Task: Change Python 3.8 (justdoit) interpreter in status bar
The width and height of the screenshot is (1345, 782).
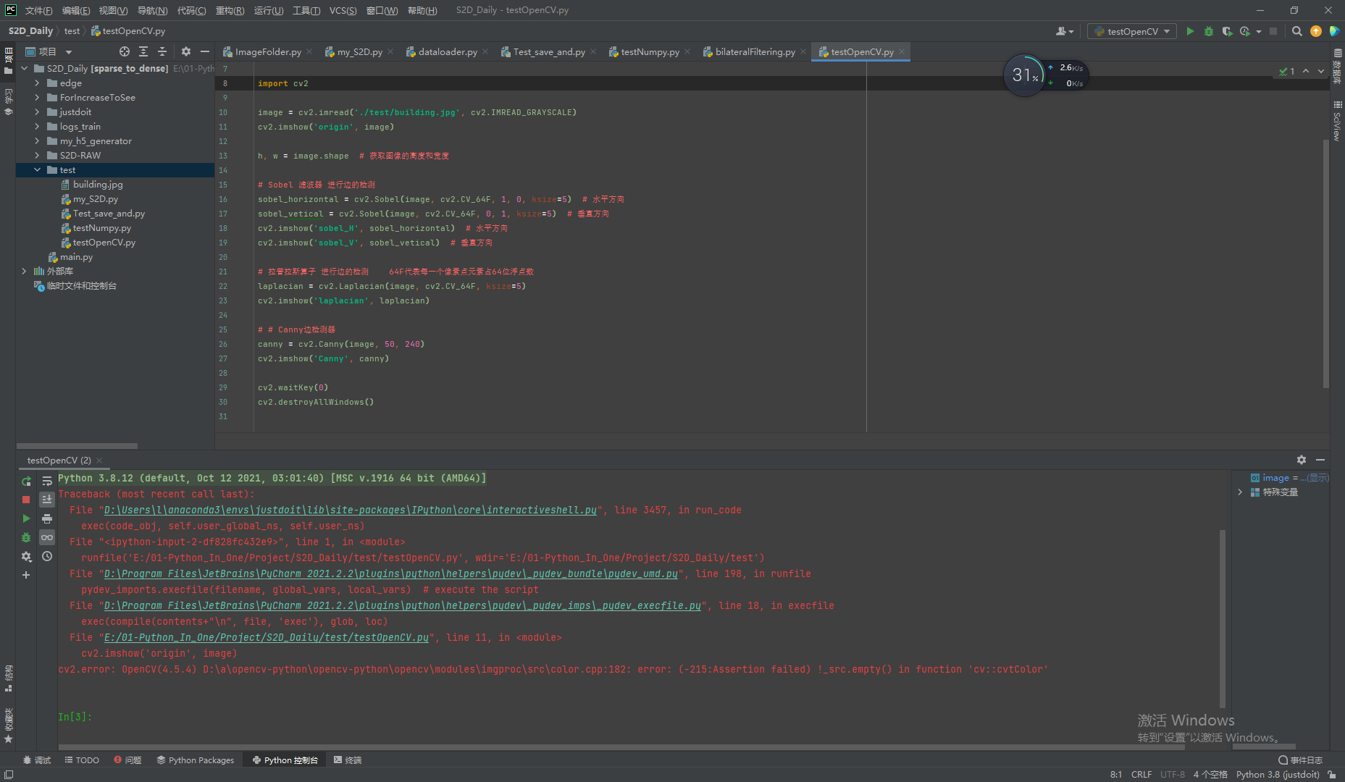Action: click(x=1278, y=774)
